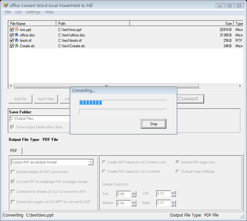
Task: Stop the conversion in progress
Action: pyautogui.click(x=154, y=124)
